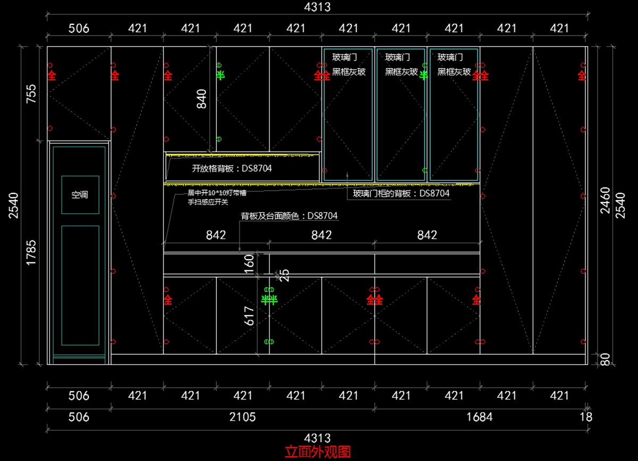Viewport: 638px width, 461px height.
Task: Select the green 半半 hinge marker in lower cabinet
Action: pyautogui.click(x=270, y=300)
